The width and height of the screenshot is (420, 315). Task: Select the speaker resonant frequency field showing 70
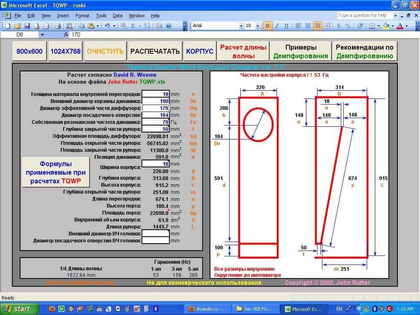click(x=155, y=122)
